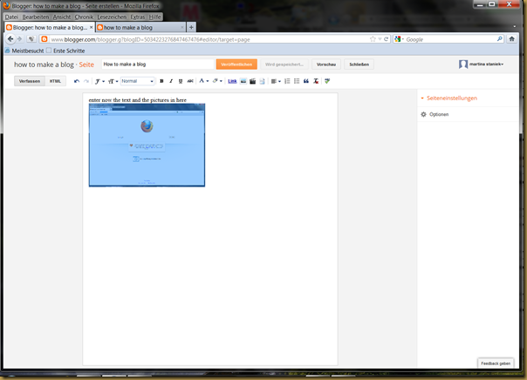Open Meistbesucht bookmarks folder
This screenshot has width=527, height=380.
click(x=24, y=51)
